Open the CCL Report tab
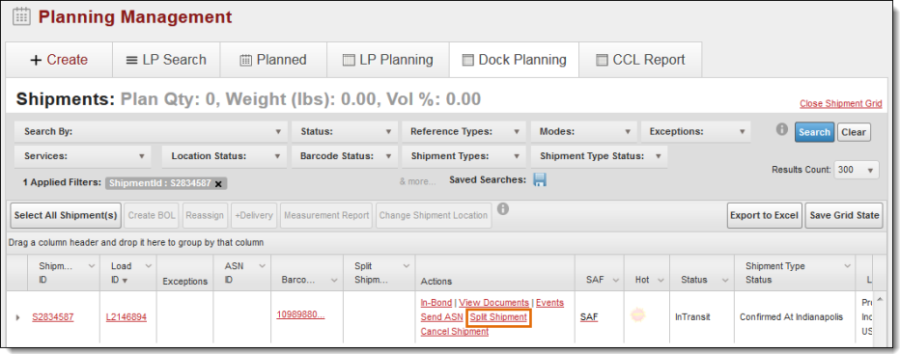This screenshot has width=900, height=354. [x=640, y=60]
